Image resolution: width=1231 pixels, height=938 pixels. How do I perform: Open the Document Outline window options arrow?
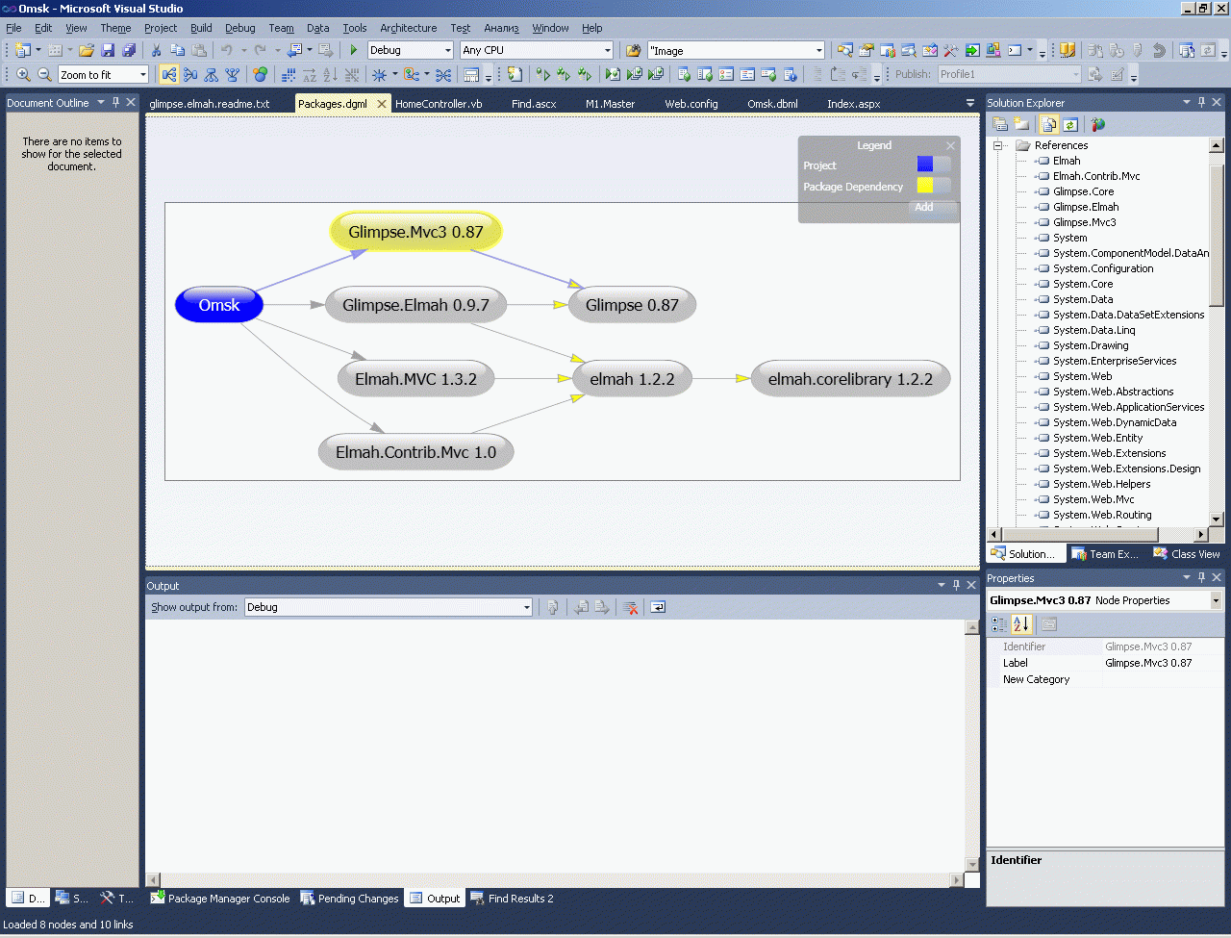[x=100, y=102]
